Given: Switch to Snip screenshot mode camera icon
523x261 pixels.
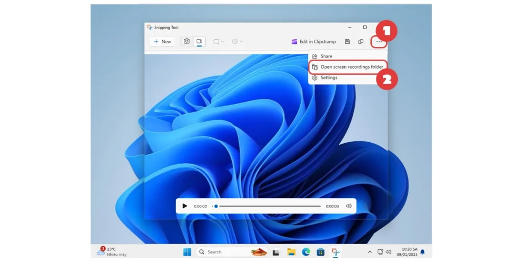Looking at the screenshot, I should pos(187,41).
